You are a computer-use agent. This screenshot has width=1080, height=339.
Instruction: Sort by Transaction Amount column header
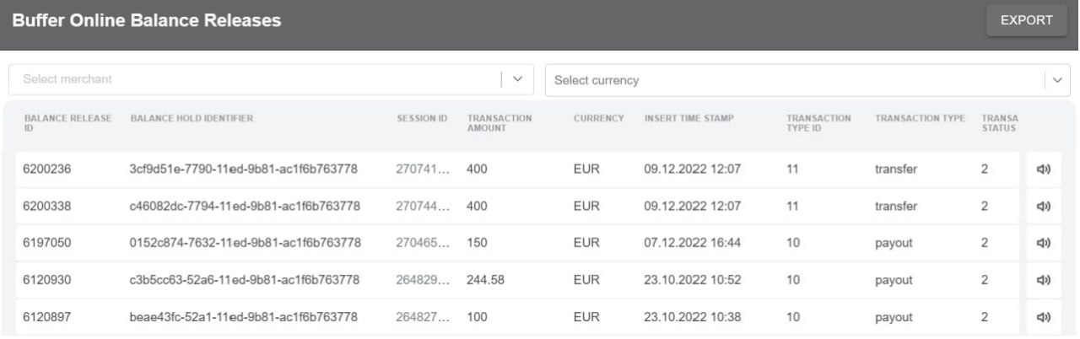click(x=499, y=123)
